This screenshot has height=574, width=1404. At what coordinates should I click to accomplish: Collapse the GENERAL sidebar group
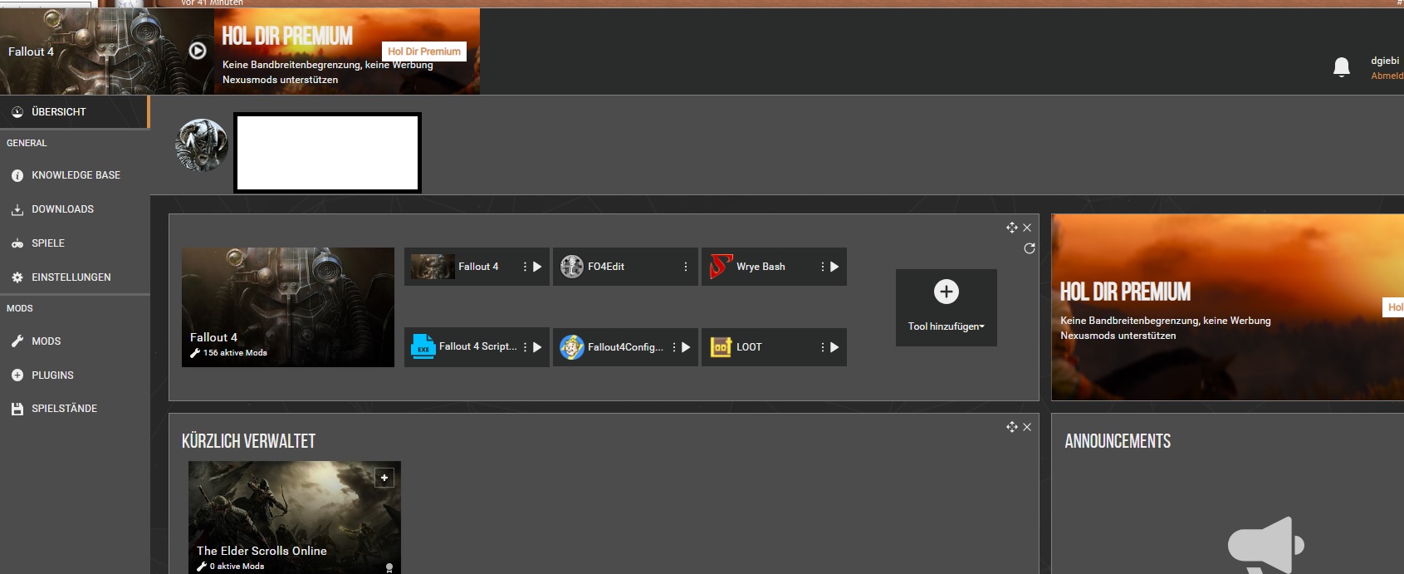27,143
